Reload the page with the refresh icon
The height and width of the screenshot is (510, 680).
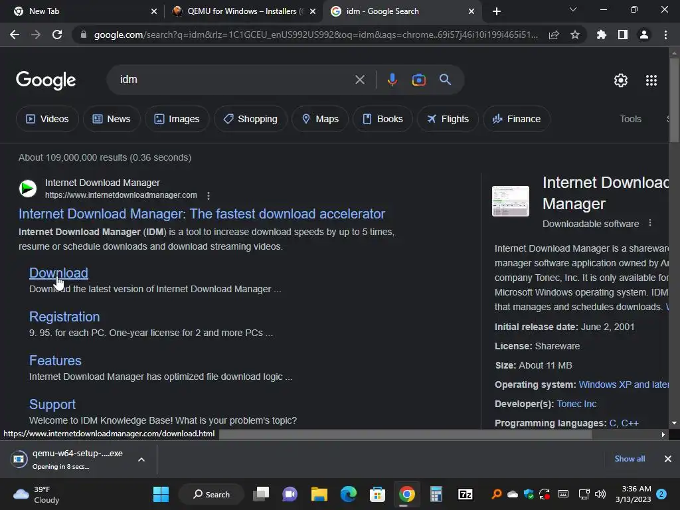coord(57,35)
